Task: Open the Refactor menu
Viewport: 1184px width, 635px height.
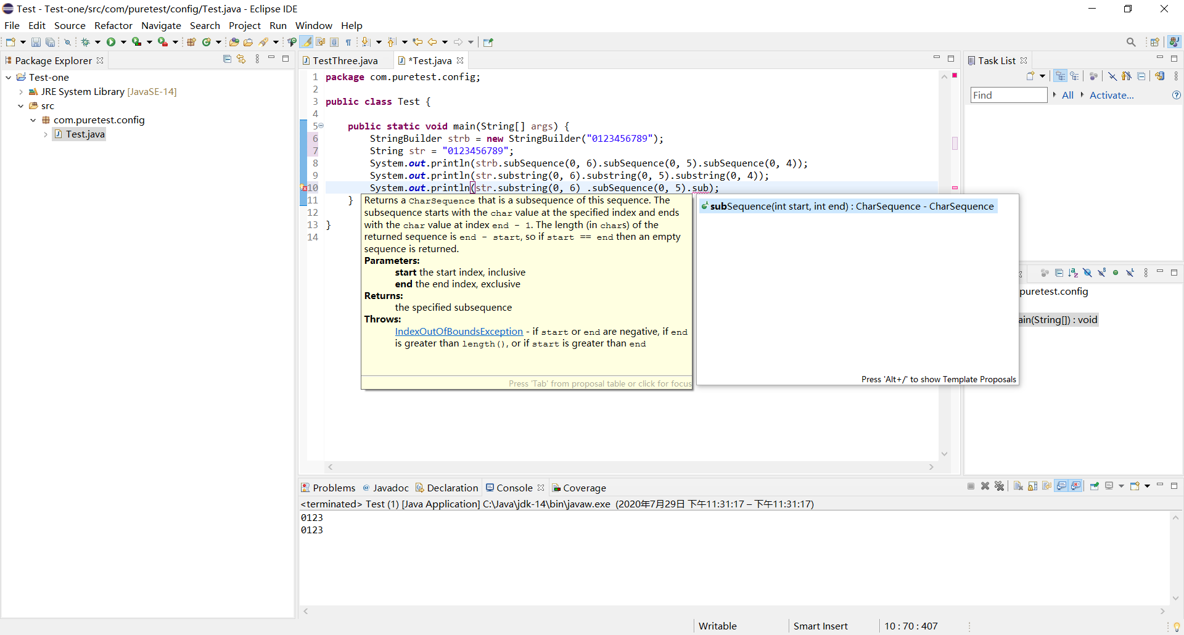Action: click(113, 25)
